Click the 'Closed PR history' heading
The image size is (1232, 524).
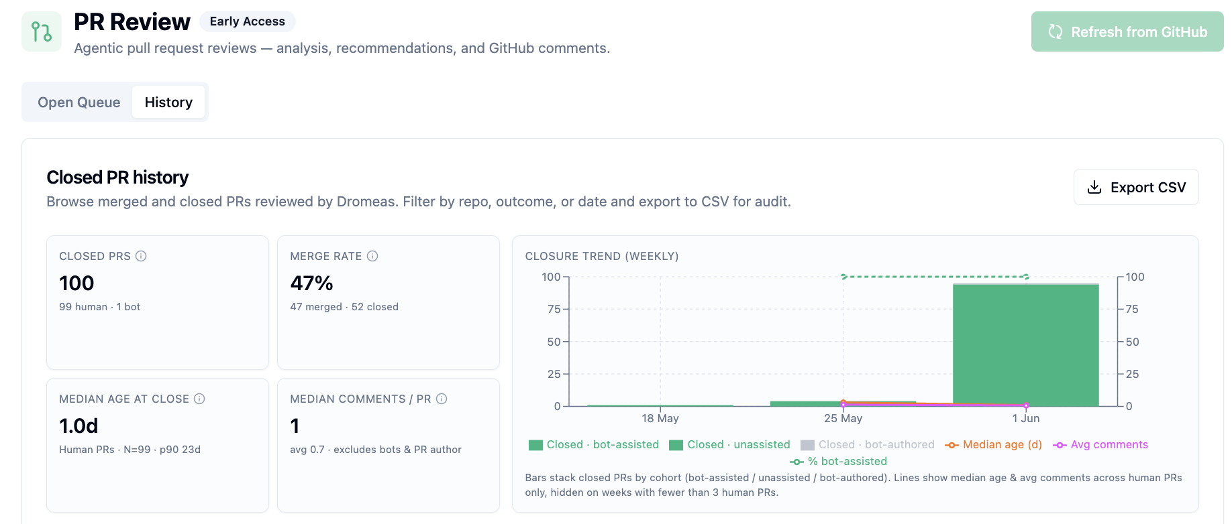click(117, 178)
